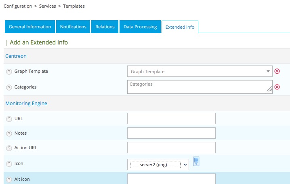This screenshot has width=290, height=184.
Task: Clear the Categories field with red X
Action: (x=277, y=87)
